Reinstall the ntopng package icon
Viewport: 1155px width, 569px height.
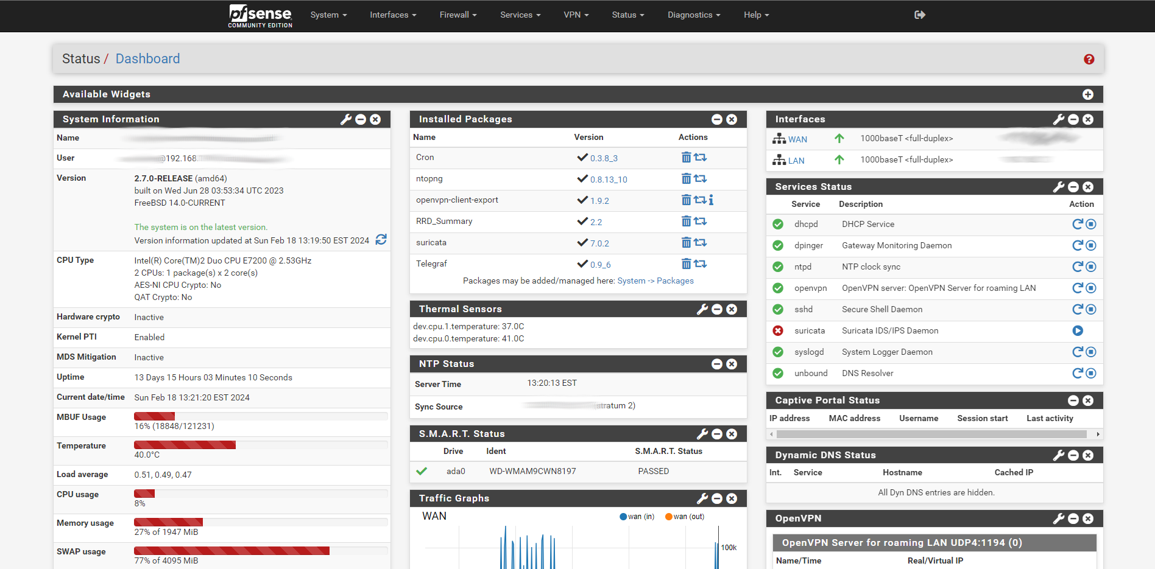(700, 178)
